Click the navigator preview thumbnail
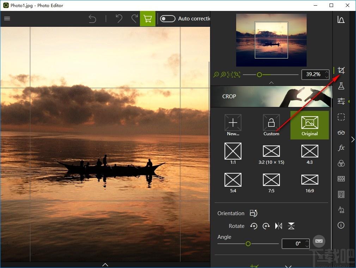Viewport: 356px width, 268px height. tap(271, 40)
